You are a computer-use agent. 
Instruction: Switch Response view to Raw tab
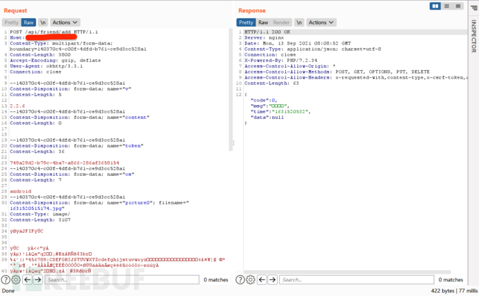click(x=263, y=22)
